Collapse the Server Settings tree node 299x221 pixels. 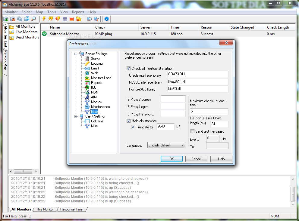76,54
